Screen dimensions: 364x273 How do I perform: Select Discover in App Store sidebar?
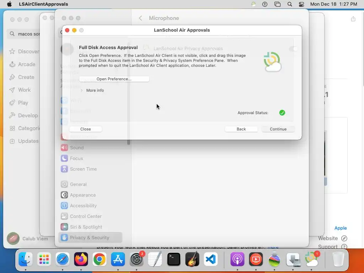[24, 51]
